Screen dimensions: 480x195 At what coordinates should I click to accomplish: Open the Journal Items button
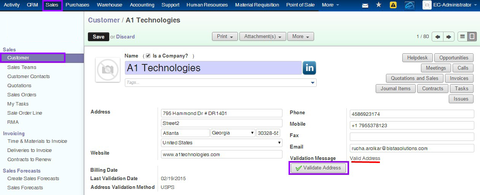click(x=395, y=89)
